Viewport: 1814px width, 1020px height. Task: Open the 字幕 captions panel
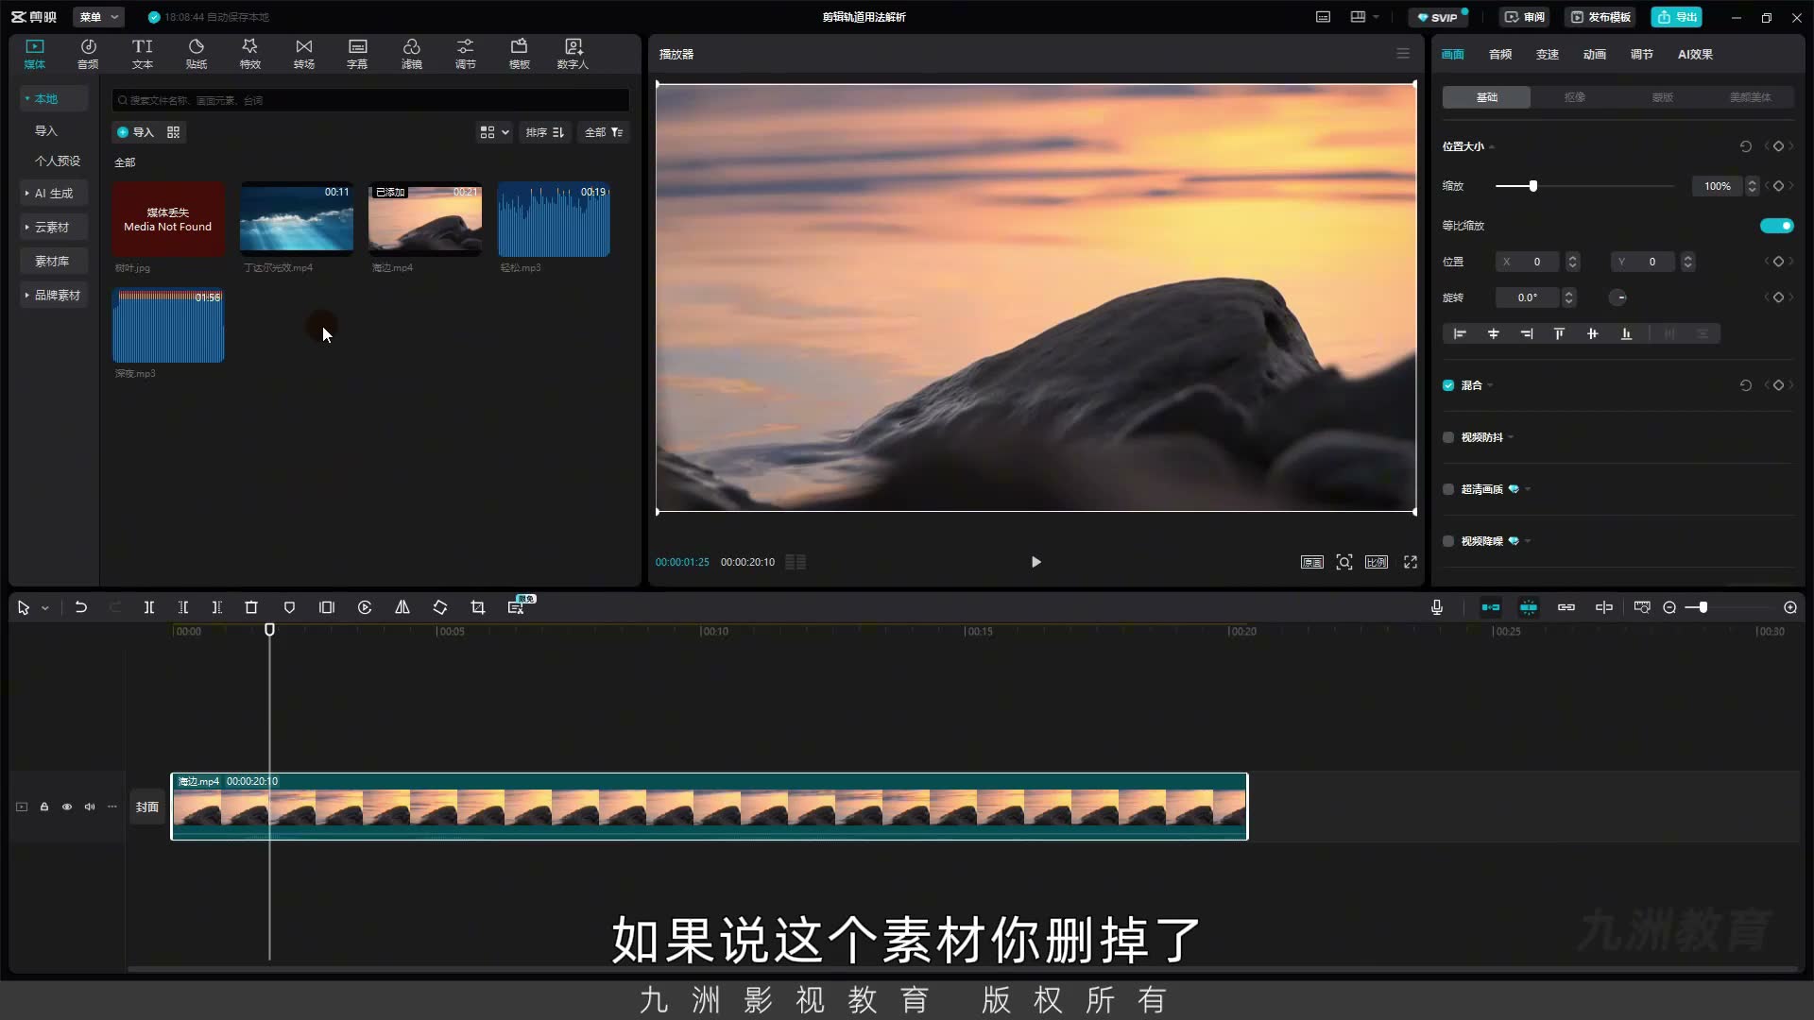pyautogui.click(x=357, y=54)
